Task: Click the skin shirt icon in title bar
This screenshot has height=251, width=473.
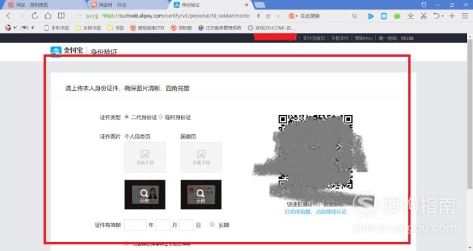Action: tap(424, 5)
